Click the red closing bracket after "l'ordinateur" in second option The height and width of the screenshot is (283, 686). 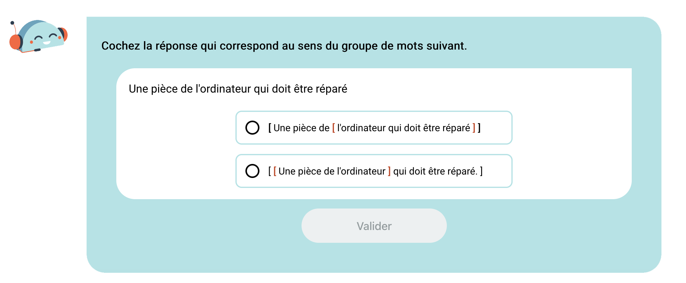(x=389, y=171)
